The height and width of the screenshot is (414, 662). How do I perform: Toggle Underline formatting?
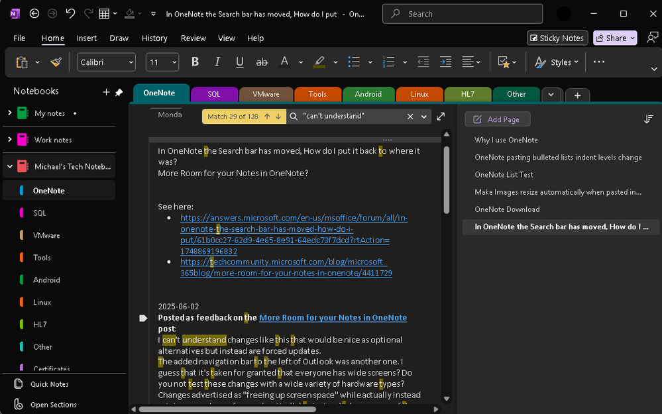239,62
